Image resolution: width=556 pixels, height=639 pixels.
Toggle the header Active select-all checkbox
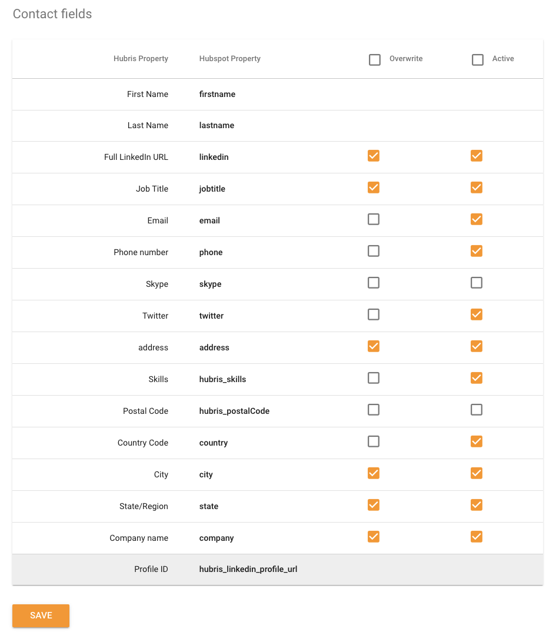coord(478,59)
